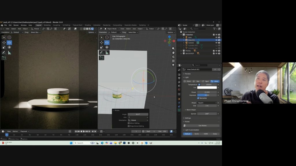
Task: Click the pan hand icon in viewport
Action: click(x=173, y=53)
